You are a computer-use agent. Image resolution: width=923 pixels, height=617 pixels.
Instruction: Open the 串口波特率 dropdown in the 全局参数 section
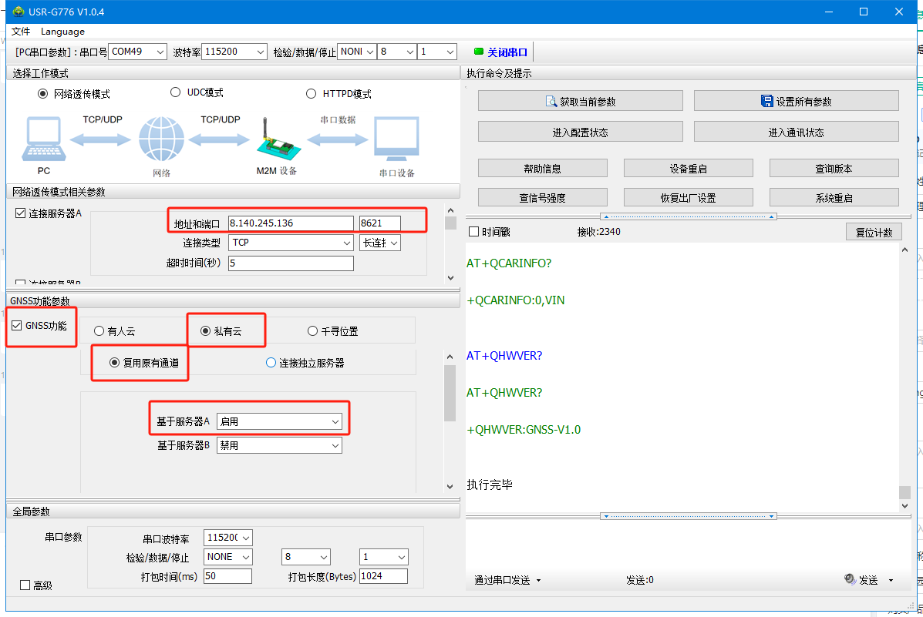[x=228, y=538]
